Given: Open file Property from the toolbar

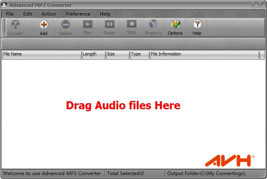Looking at the screenshot, I should click(x=153, y=28).
